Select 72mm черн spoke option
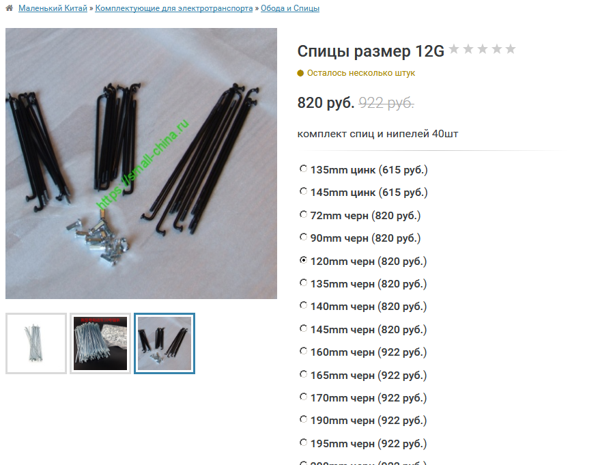 (303, 214)
